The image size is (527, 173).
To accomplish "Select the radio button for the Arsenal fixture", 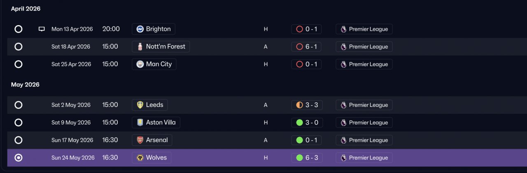I will click(19, 141).
